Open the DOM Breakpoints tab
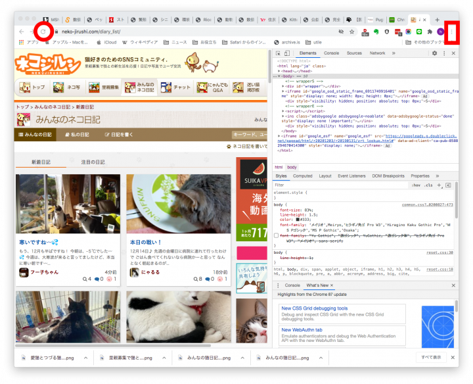The width and height of the screenshot is (473, 384). coord(388,176)
